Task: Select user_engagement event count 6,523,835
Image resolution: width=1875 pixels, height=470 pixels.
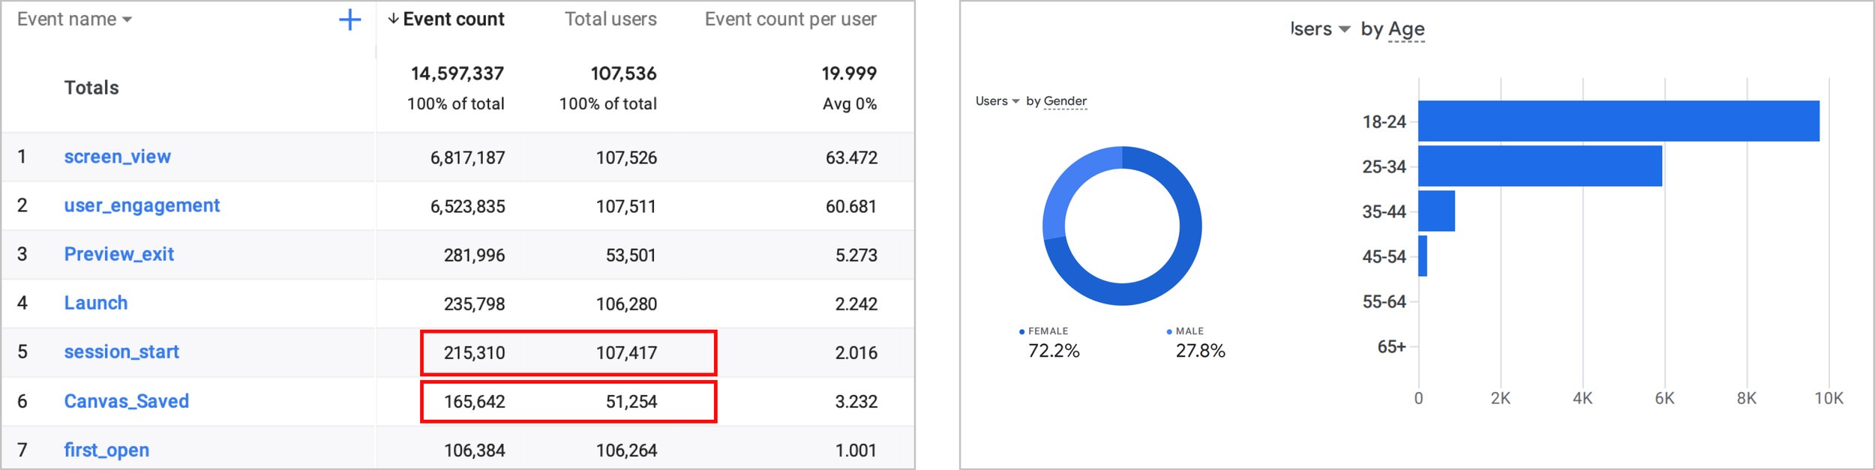Action: click(x=467, y=206)
